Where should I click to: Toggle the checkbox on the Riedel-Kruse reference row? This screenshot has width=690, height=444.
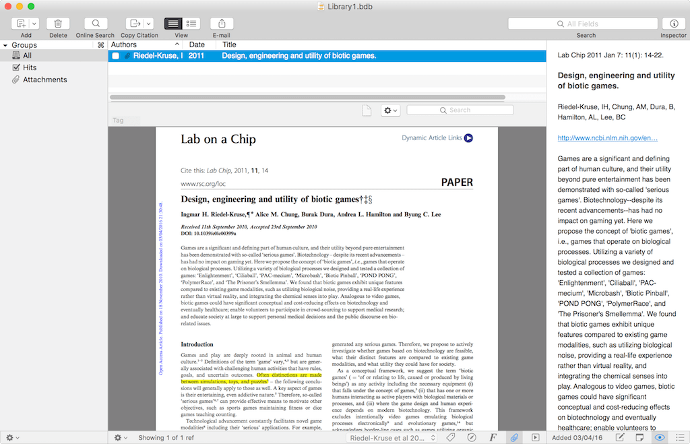(116, 56)
